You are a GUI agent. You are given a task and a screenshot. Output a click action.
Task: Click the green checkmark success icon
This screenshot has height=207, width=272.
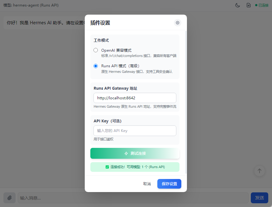point(107,167)
